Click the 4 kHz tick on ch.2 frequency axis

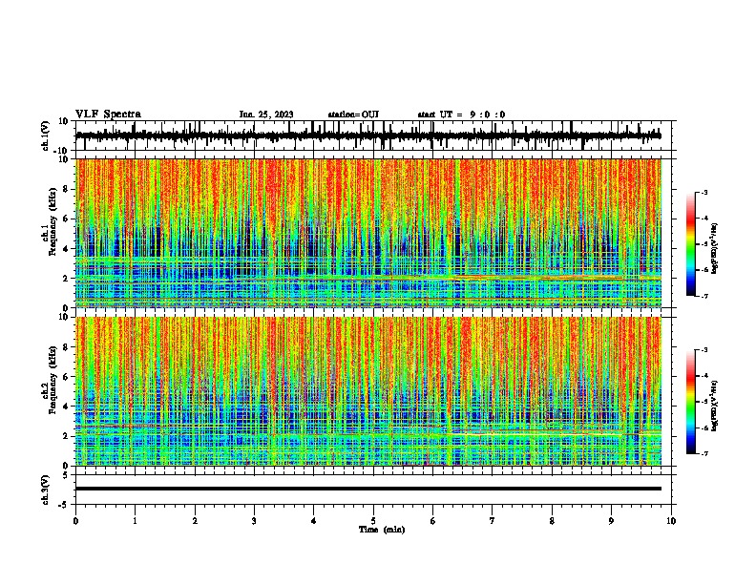click(x=67, y=407)
